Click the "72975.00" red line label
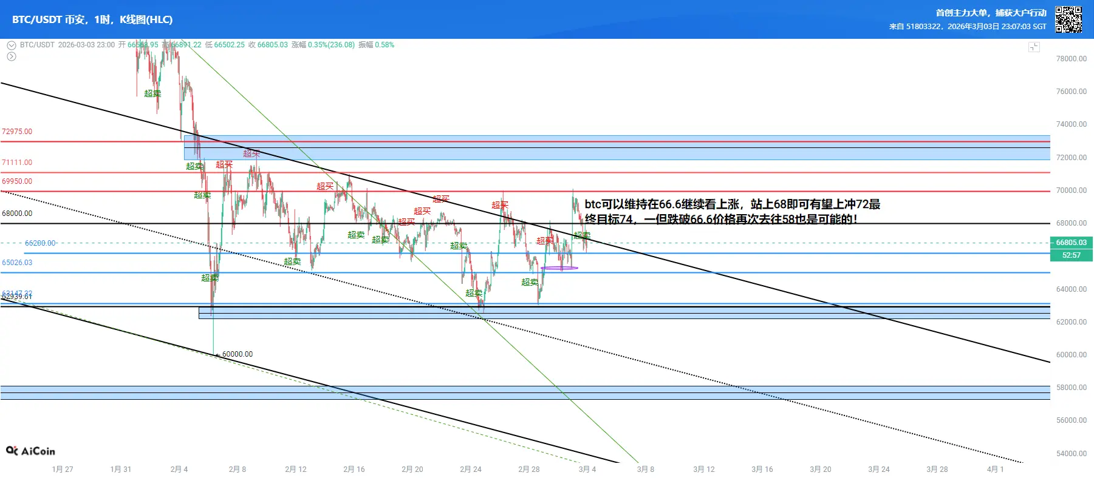1094x478 pixels. pyautogui.click(x=17, y=132)
